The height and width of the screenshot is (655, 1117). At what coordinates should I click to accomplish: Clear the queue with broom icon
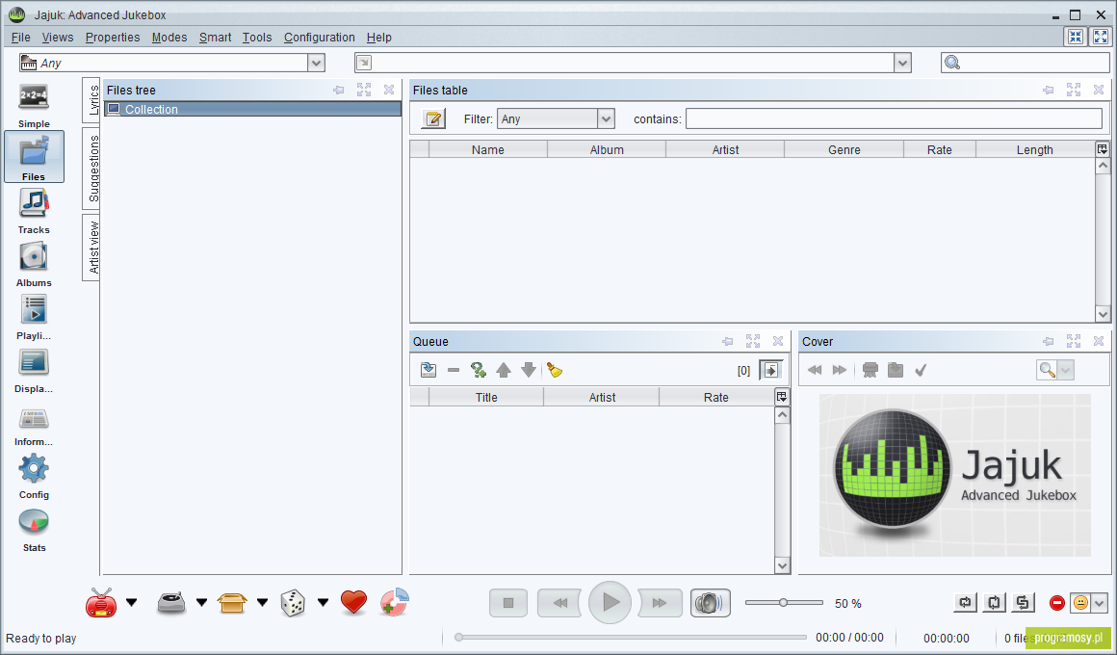point(555,370)
